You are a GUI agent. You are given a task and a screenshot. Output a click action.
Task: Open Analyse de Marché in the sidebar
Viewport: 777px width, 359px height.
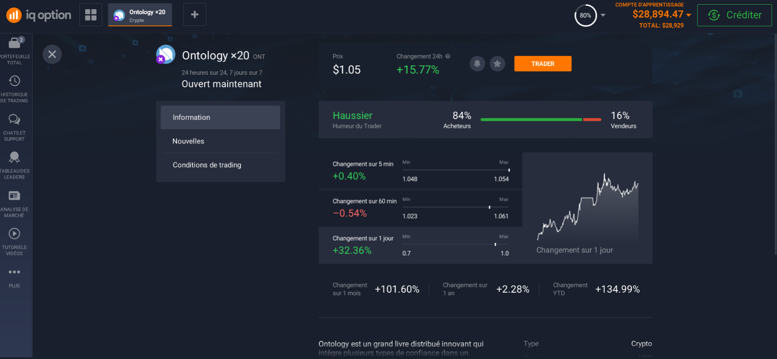15,204
